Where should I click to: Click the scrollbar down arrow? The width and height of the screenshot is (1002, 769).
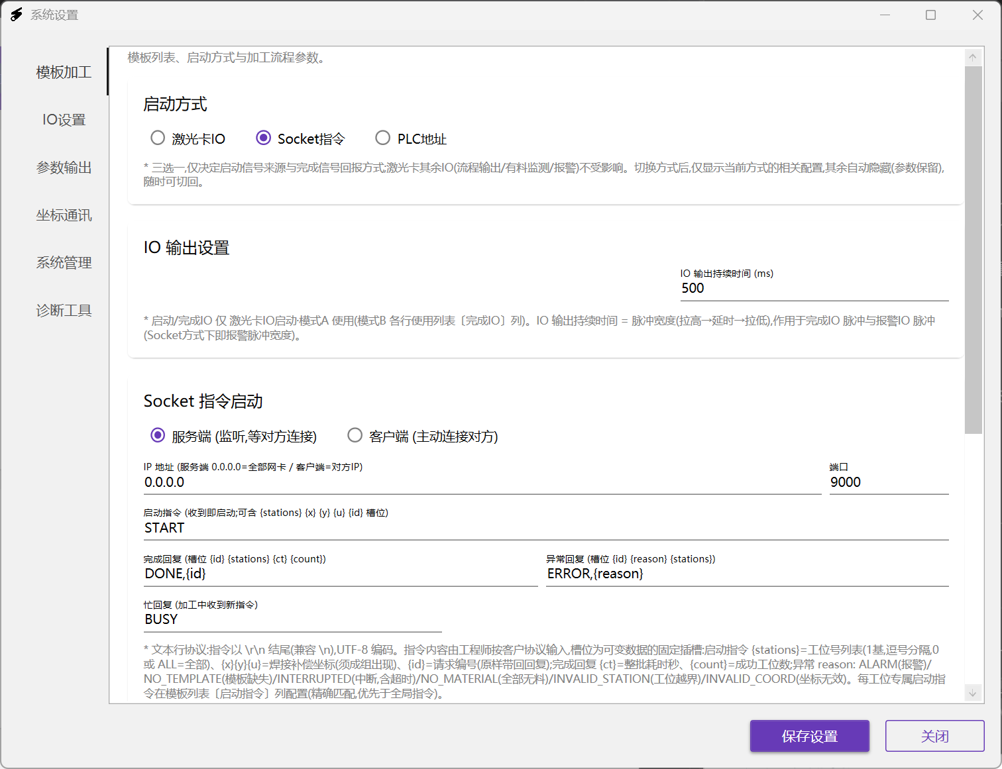pos(973,693)
